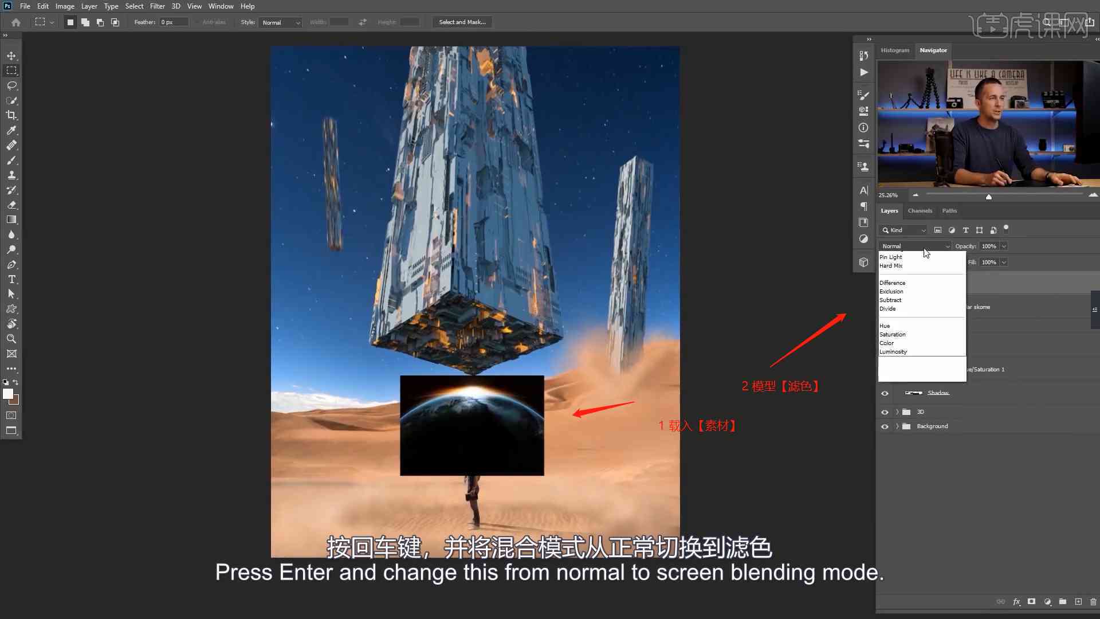Open the History panel icon

coord(863,56)
